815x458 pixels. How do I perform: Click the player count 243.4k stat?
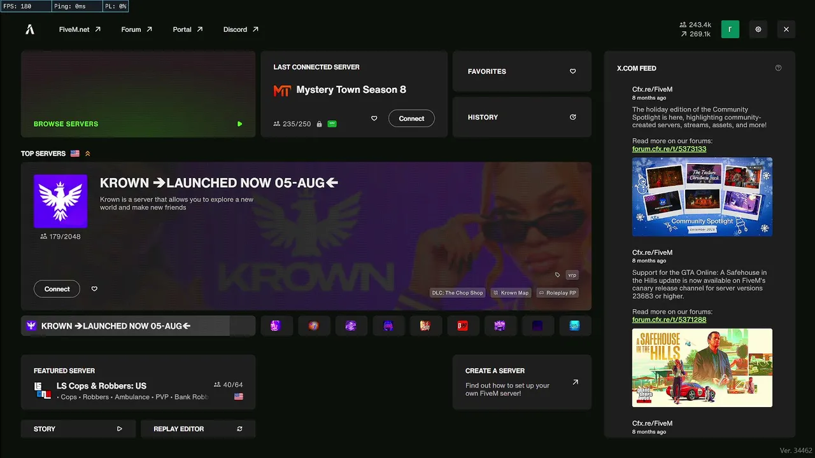click(696, 25)
